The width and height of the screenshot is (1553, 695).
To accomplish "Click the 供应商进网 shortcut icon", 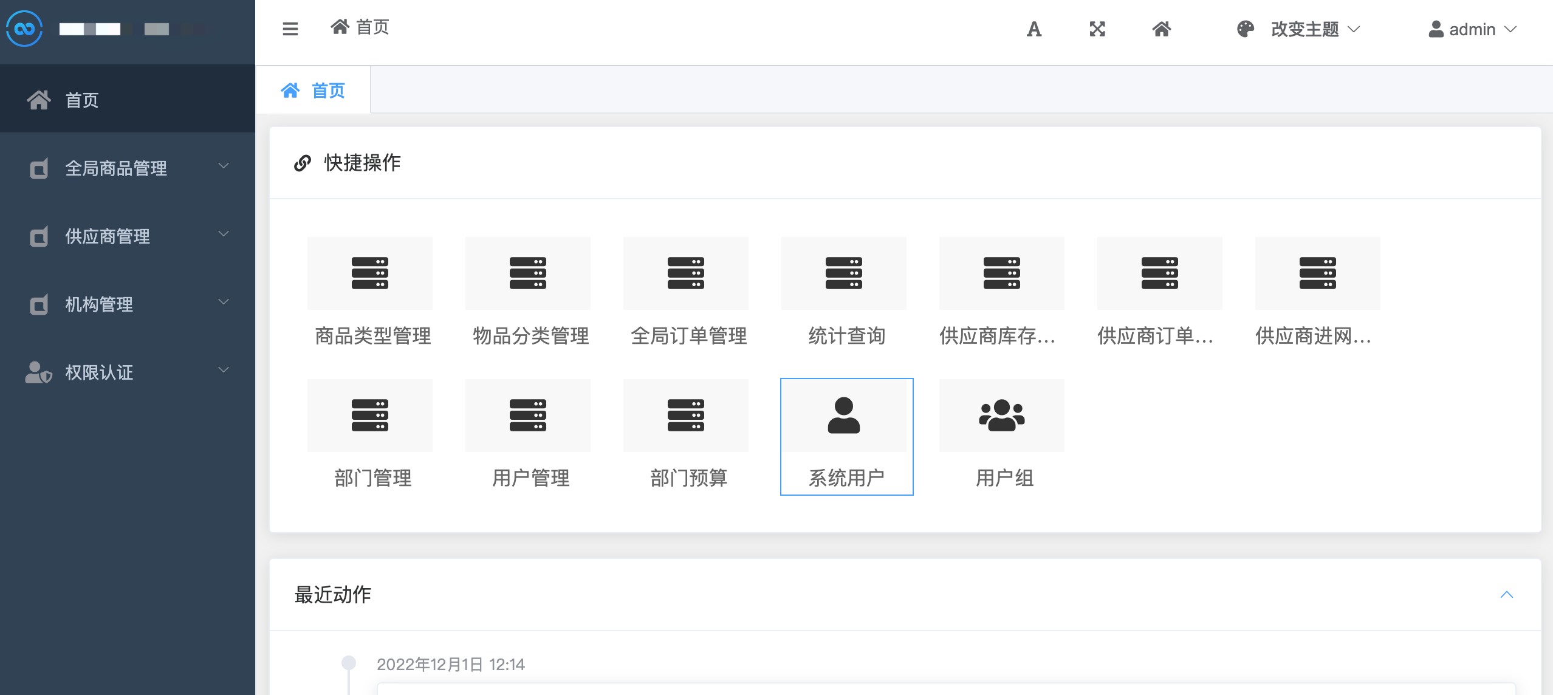I will pos(1318,273).
